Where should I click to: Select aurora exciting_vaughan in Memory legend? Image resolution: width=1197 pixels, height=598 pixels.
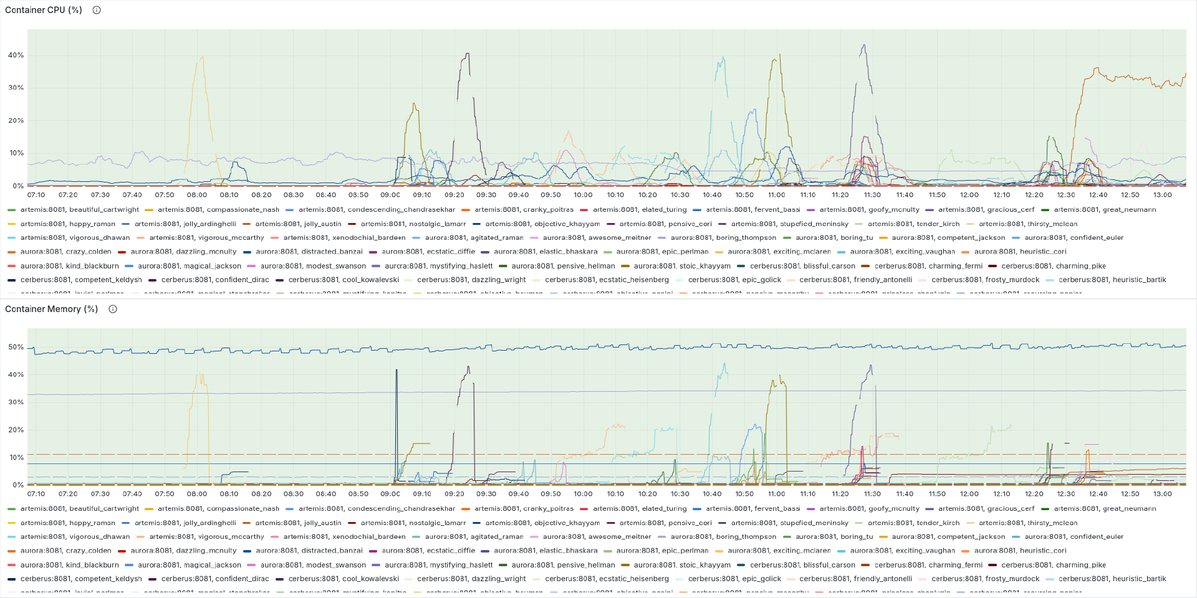click(x=902, y=551)
